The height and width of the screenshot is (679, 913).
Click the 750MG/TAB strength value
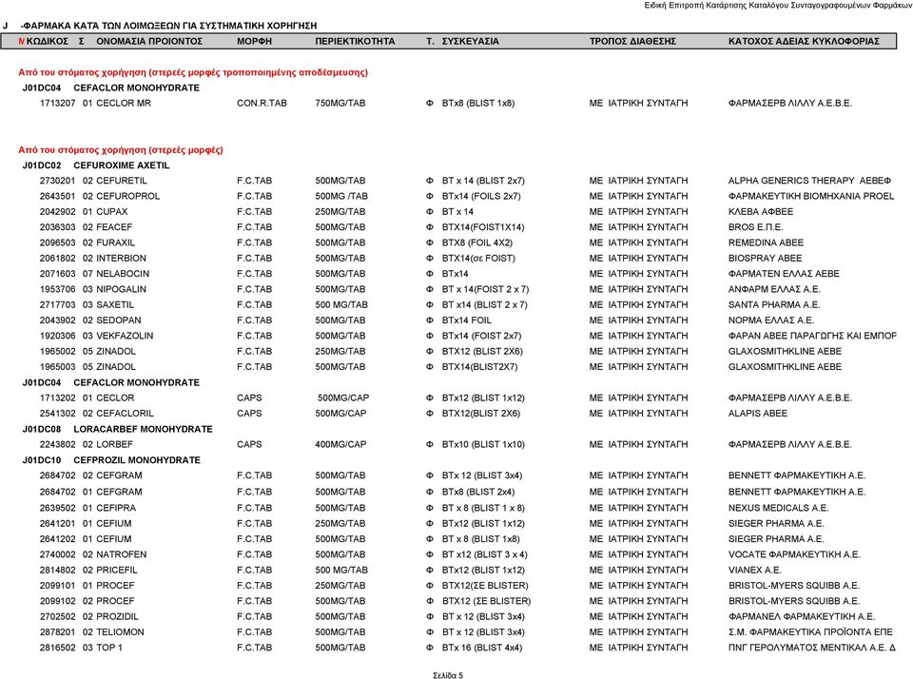(340, 103)
